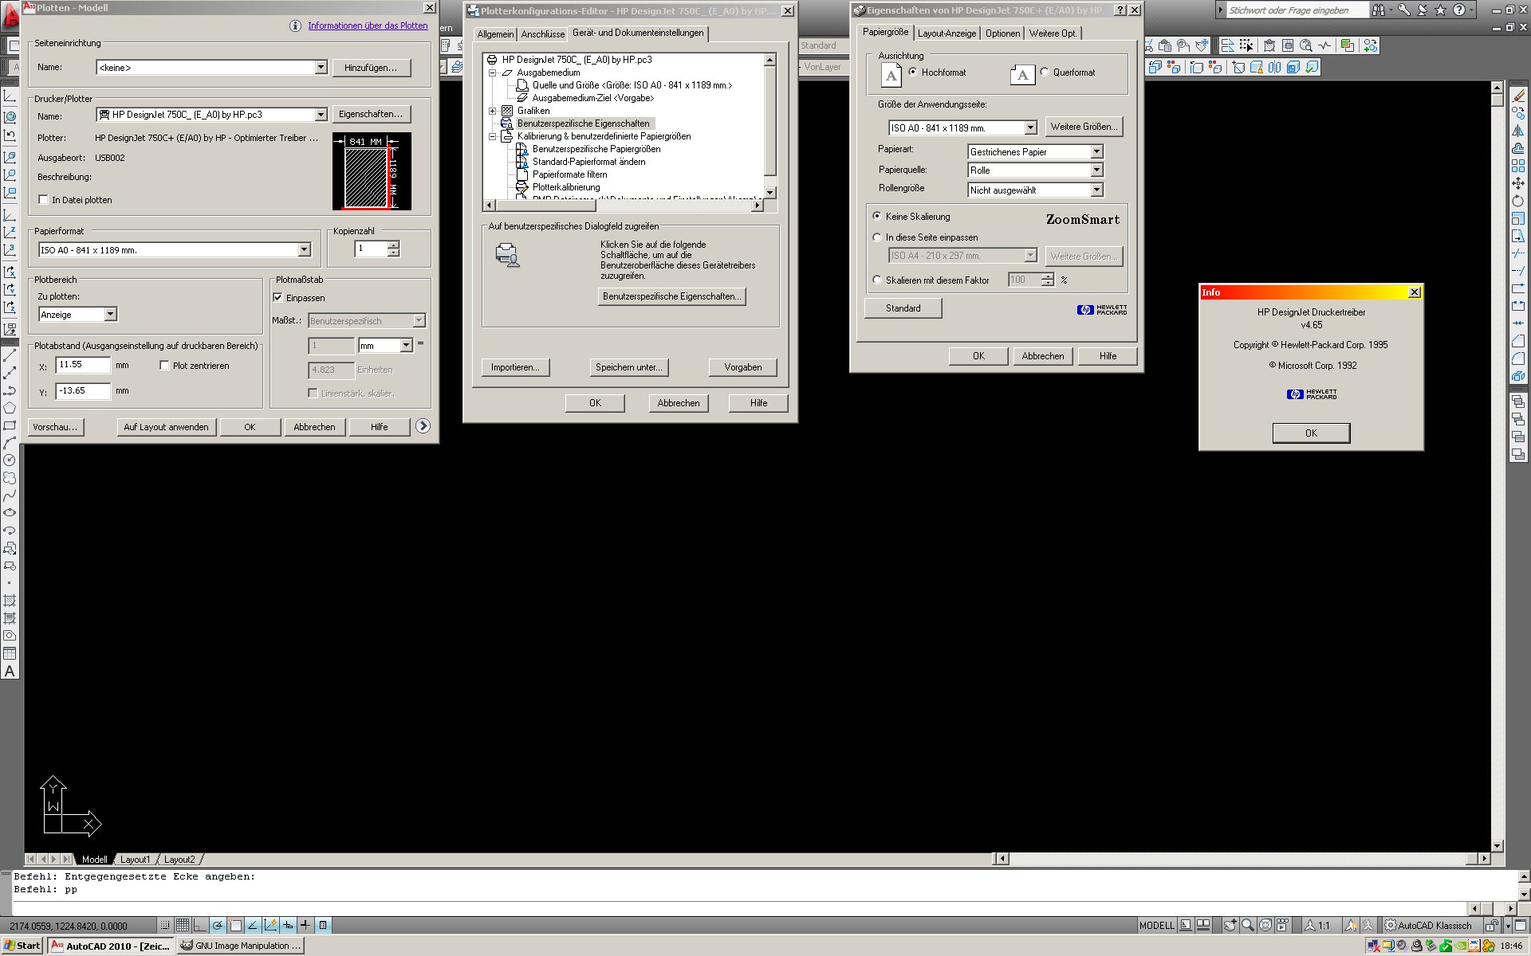
Task: Select the Polygon draw tool
Action: point(10,408)
